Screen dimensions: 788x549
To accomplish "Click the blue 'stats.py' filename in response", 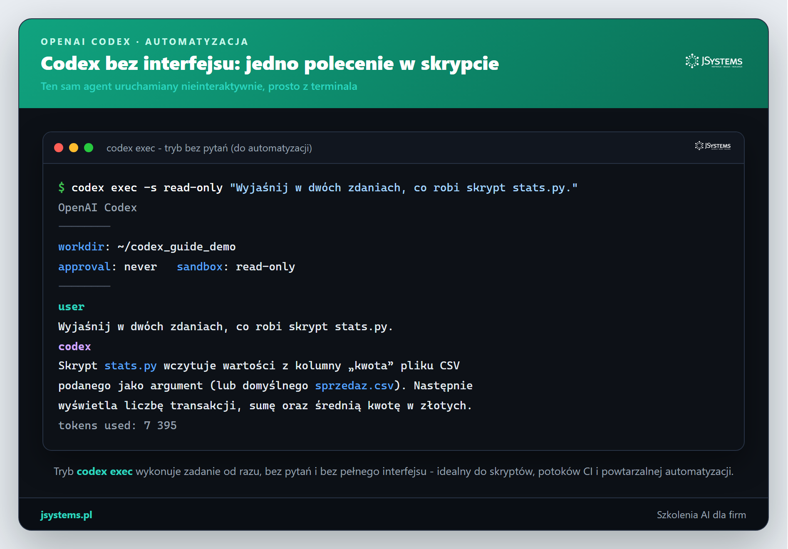I will tap(130, 366).
